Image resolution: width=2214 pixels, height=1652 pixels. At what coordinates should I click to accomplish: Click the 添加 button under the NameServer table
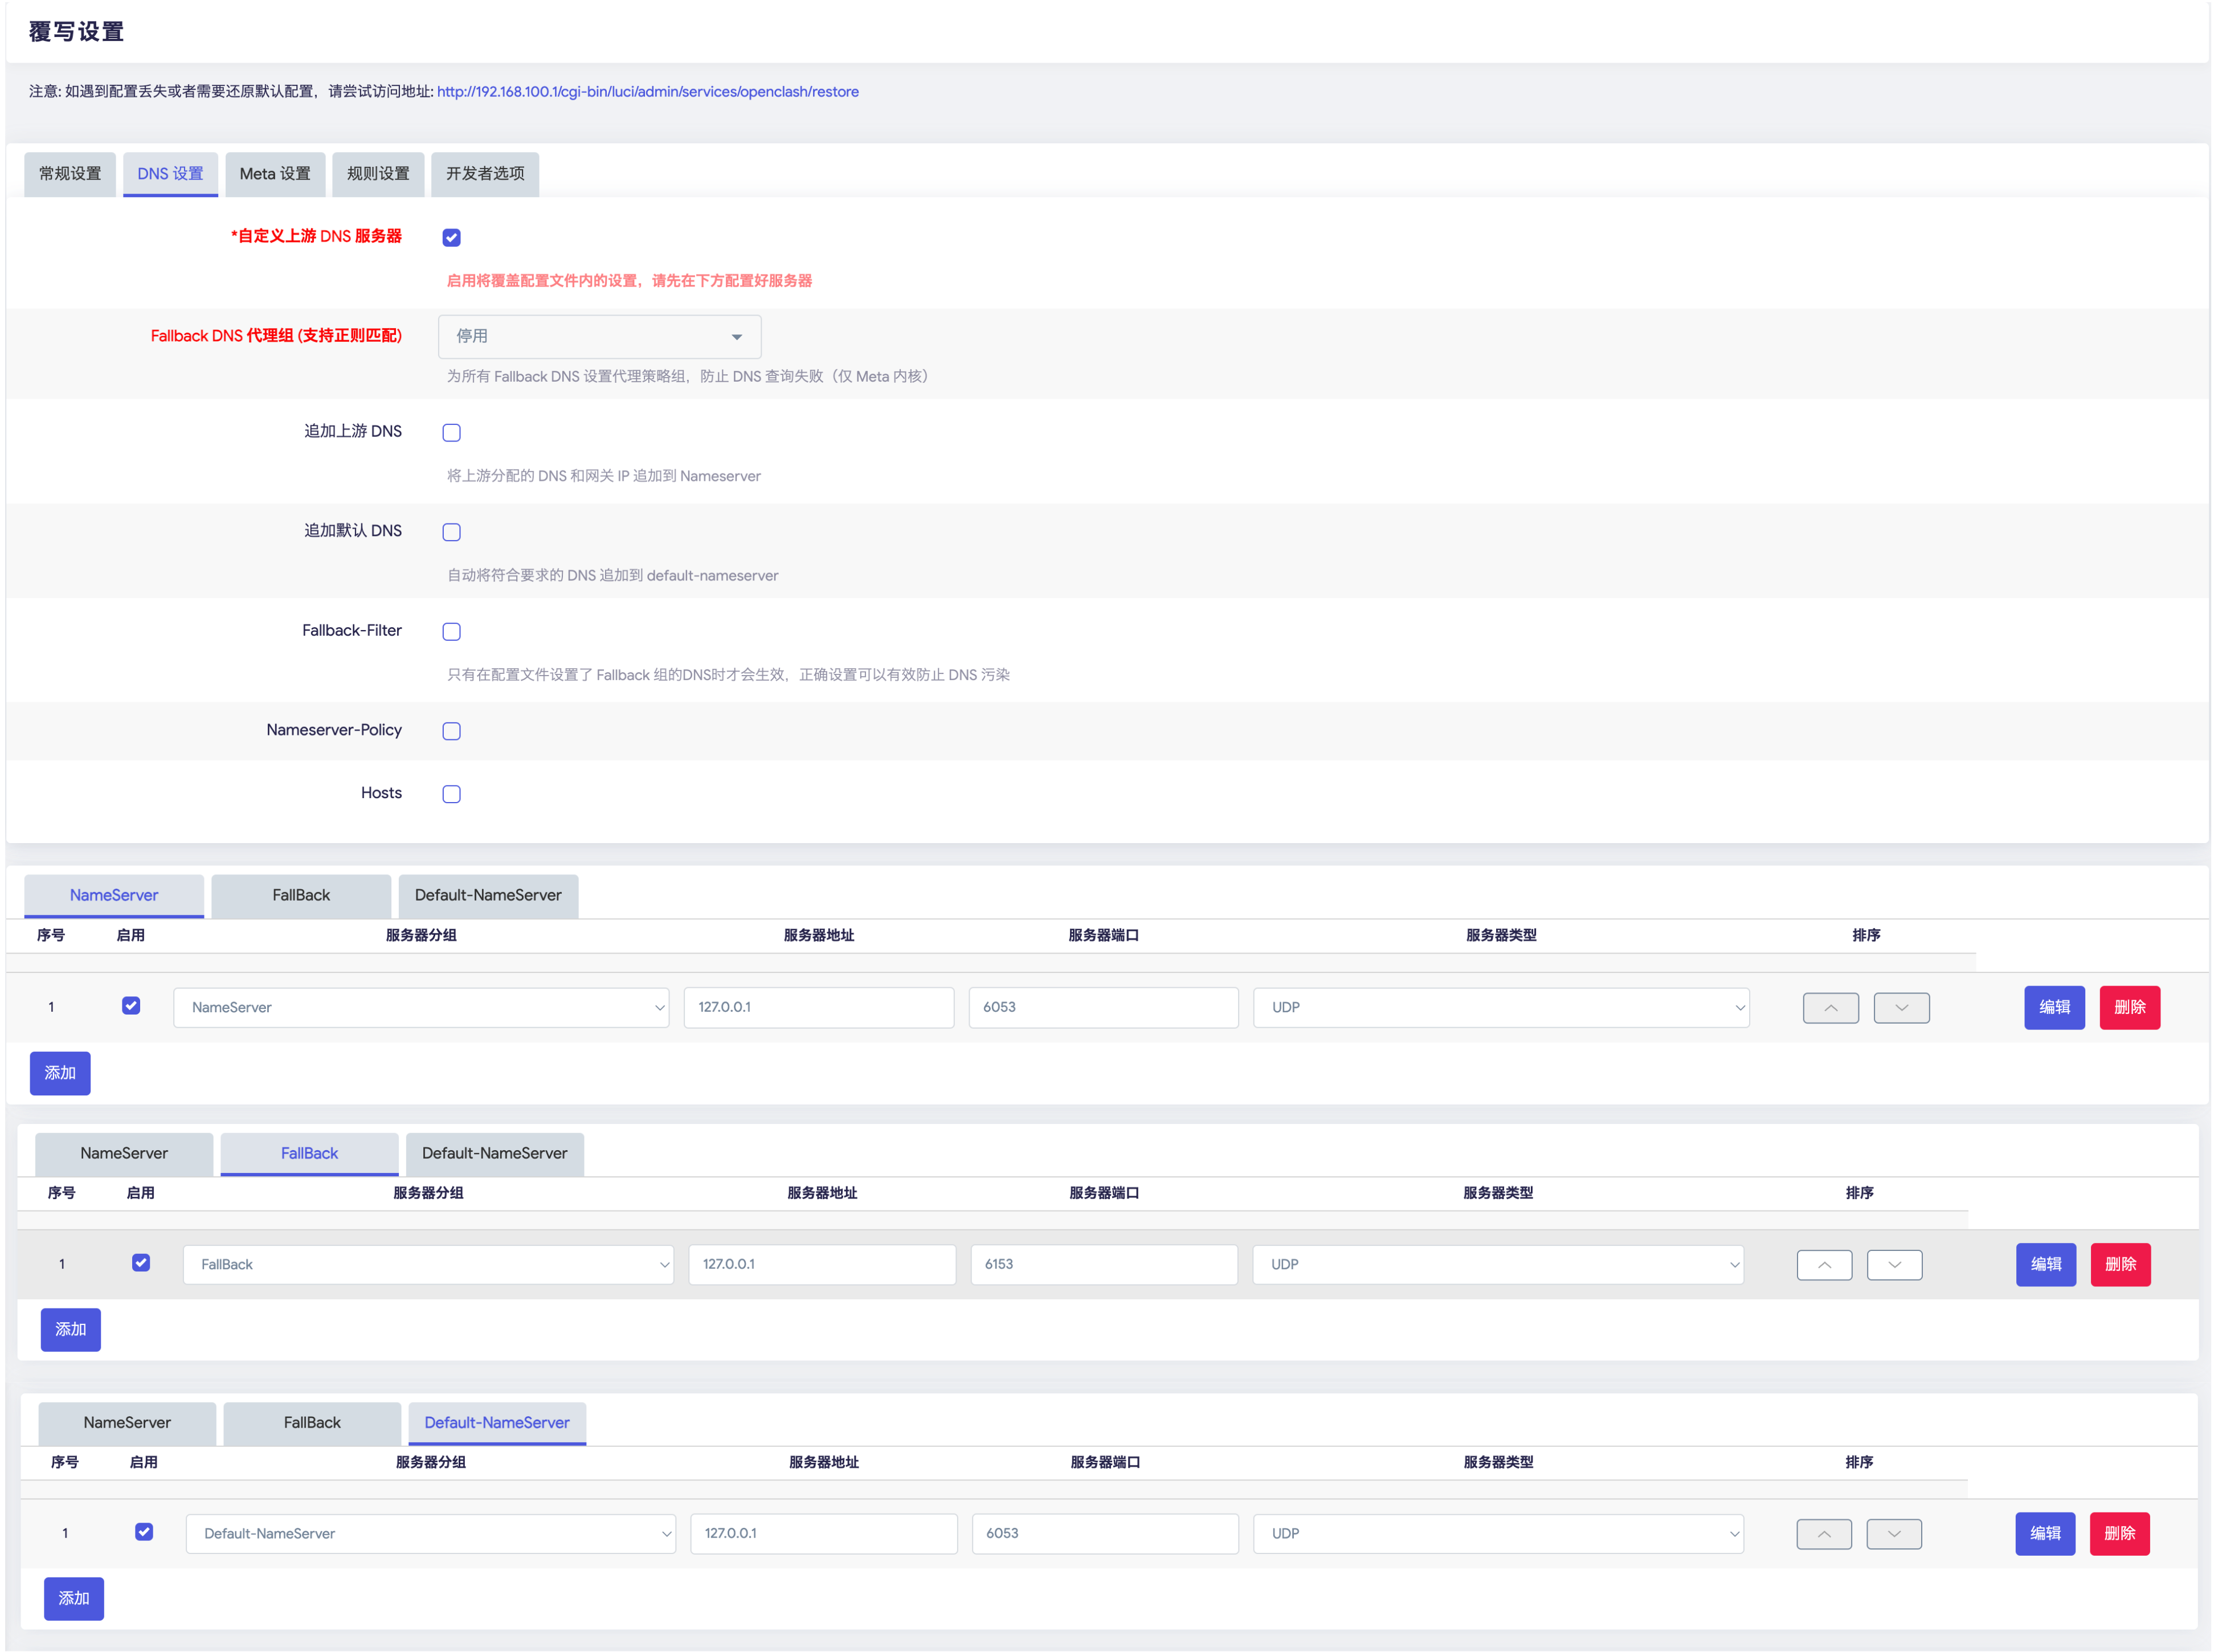[x=60, y=1072]
